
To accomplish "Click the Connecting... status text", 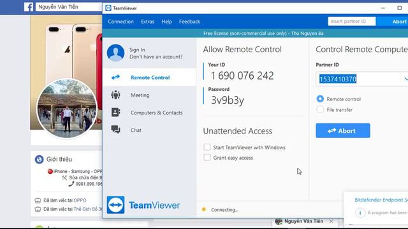I will point(224,210).
